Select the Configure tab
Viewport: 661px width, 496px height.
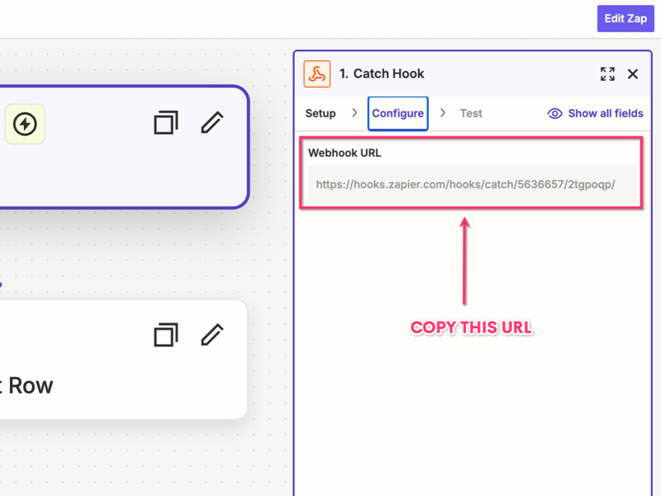(397, 113)
